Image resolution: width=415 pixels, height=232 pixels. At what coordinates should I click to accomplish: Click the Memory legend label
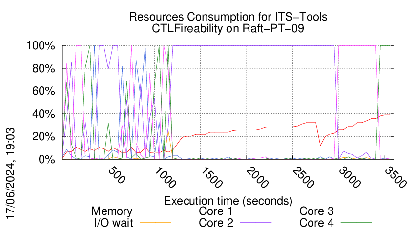[x=112, y=211]
